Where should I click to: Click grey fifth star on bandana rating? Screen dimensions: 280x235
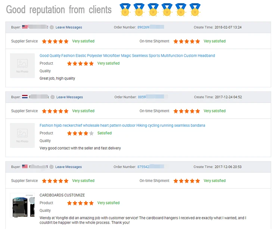[x=91, y=133]
